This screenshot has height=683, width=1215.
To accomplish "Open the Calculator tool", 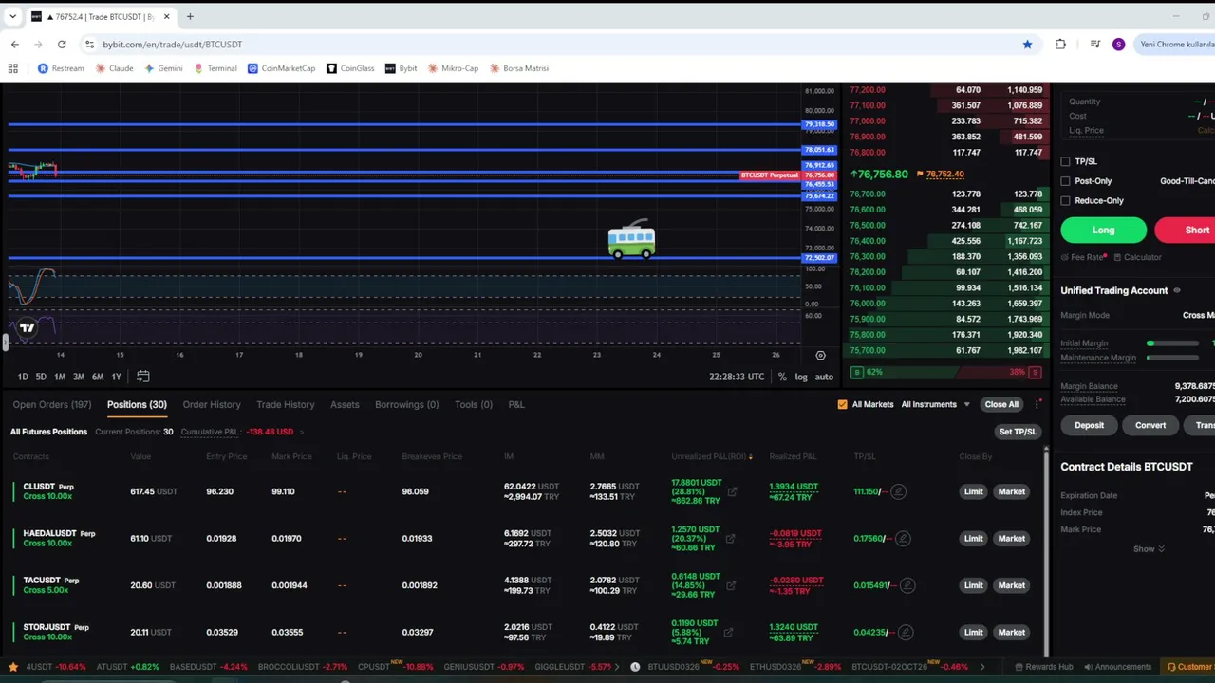I will coord(1137,257).
